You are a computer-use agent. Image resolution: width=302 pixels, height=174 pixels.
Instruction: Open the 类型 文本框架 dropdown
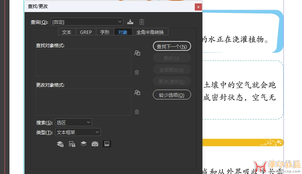click(x=78, y=132)
